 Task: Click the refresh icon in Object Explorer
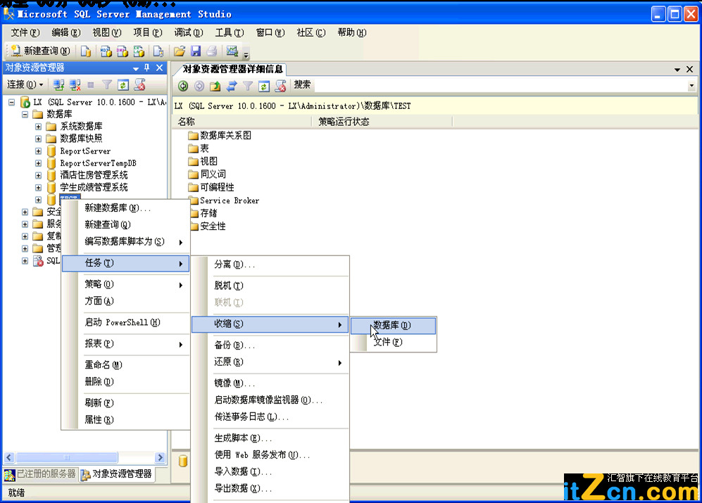click(x=123, y=84)
